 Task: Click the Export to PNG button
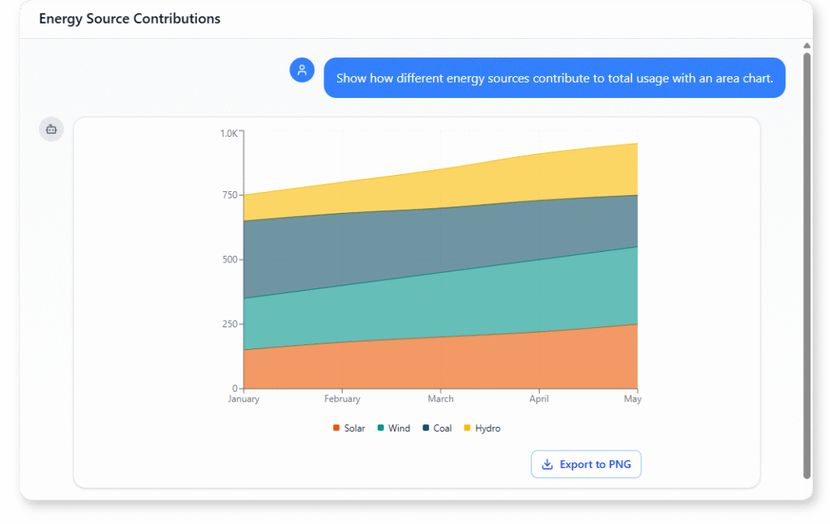[x=585, y=463]
